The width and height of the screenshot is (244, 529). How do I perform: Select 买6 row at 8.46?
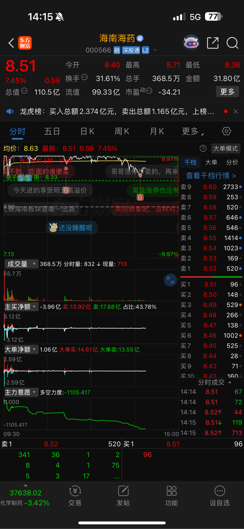pyautogui.click(x=211, y=336)
